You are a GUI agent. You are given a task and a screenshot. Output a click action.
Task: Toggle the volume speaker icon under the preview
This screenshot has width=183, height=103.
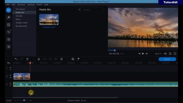tap(165, 54)
